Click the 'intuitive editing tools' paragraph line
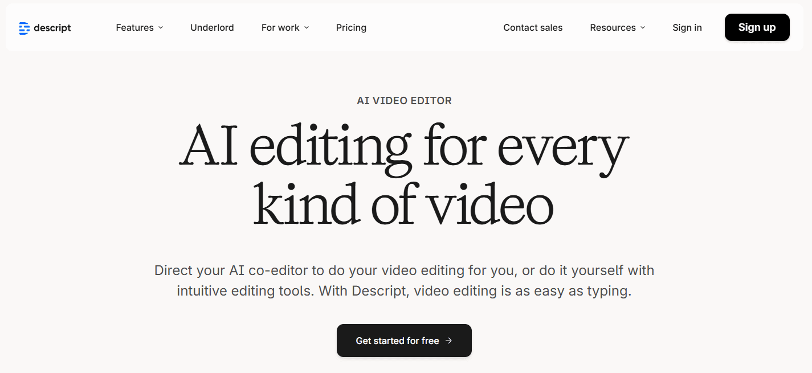Image resolution: width=812 pixels, height=373 pixels. [x=404, y=291]
